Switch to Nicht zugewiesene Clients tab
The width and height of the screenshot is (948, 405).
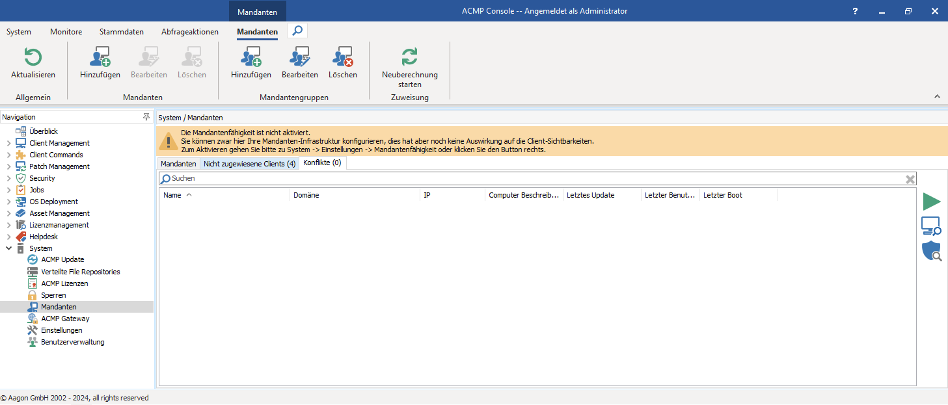(249, 164)
